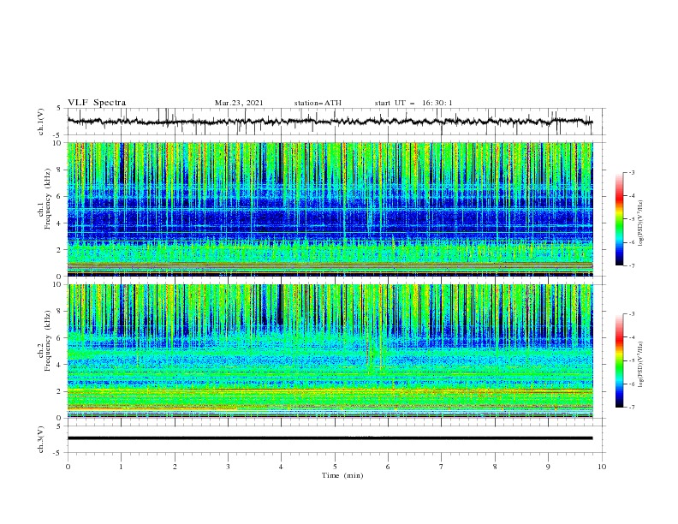This screenshot has width=678, height=524.
Task: Click the ch.1 spectrogram panel
Action: tap(330, 209)
